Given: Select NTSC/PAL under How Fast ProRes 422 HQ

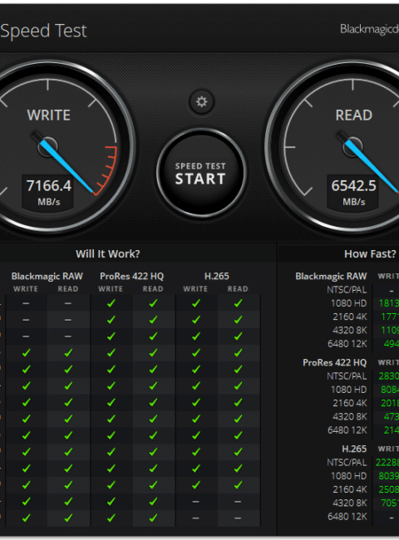Looking at the screenshot, I should (x=347, y=376).
